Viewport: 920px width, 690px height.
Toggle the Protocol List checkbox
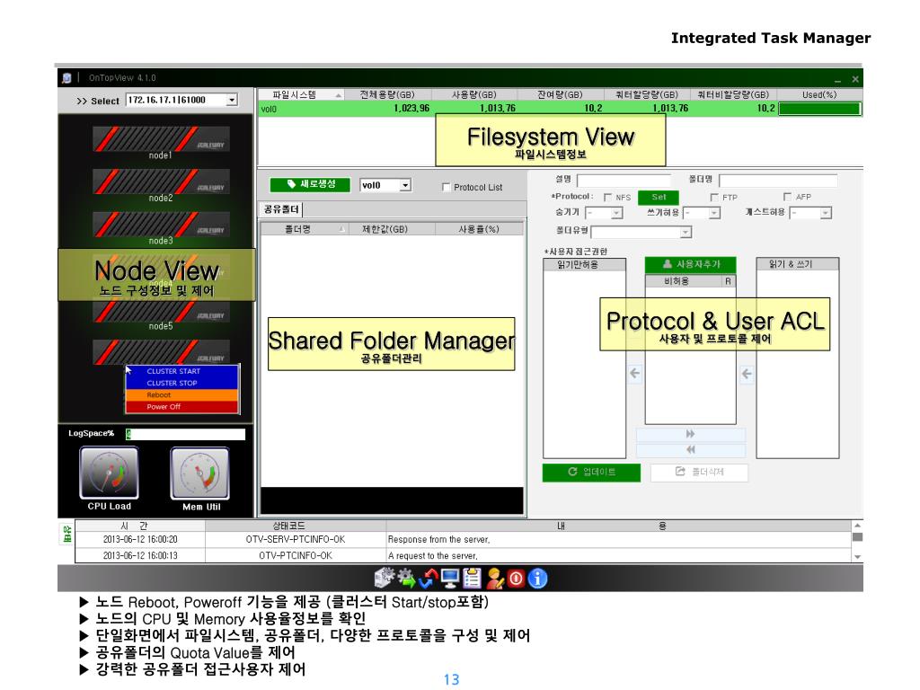[x=446, y=187]
